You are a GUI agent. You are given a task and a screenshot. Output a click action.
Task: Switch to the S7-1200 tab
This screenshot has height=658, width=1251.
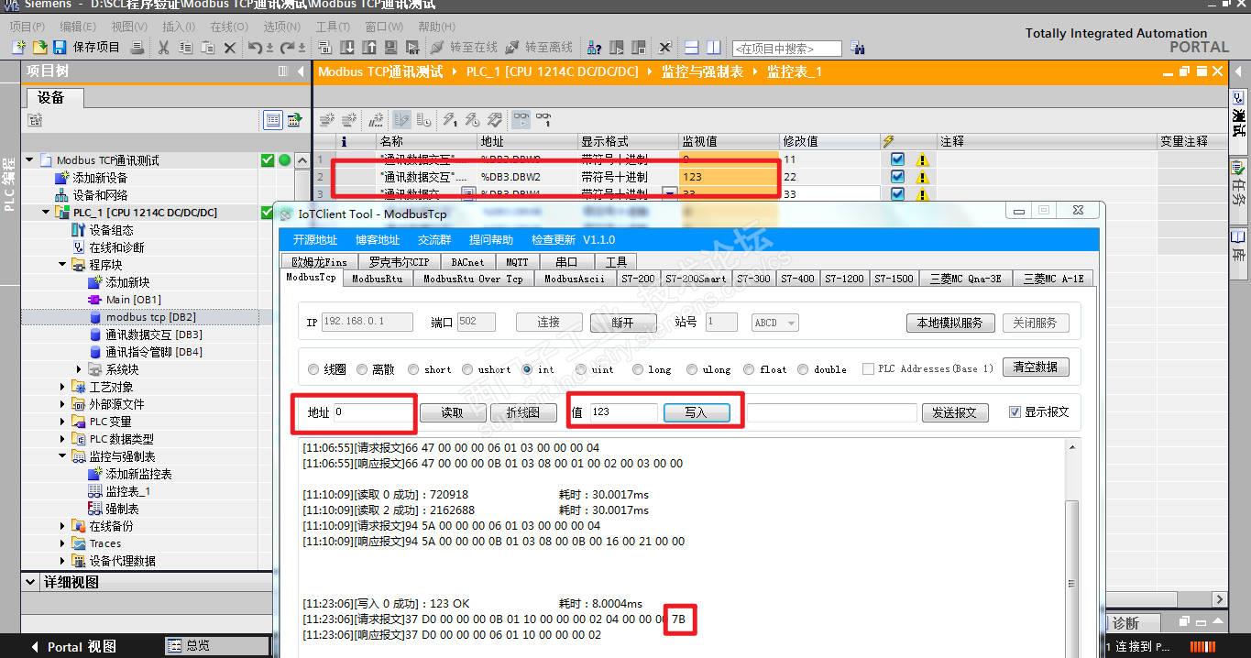(843, 279)
